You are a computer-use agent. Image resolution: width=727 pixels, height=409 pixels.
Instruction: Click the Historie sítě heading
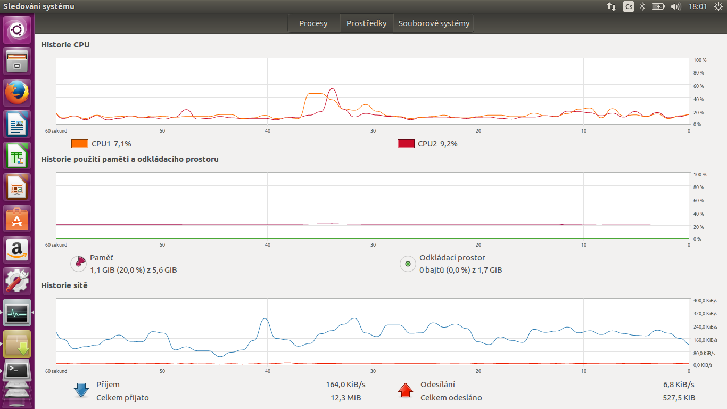pyautogui.click(x=64, y=285)
